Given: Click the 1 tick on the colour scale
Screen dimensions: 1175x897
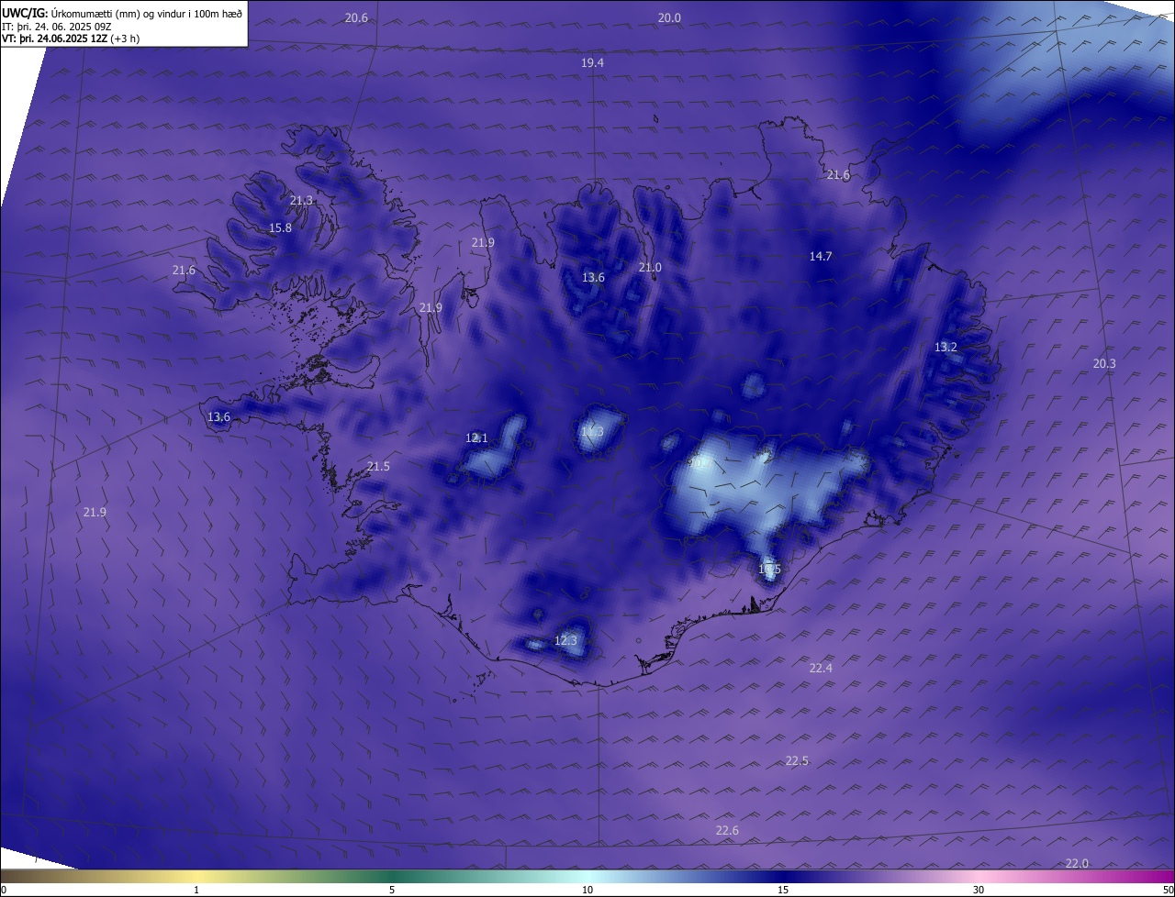Looking at the screenshot, I should point(196,890).
